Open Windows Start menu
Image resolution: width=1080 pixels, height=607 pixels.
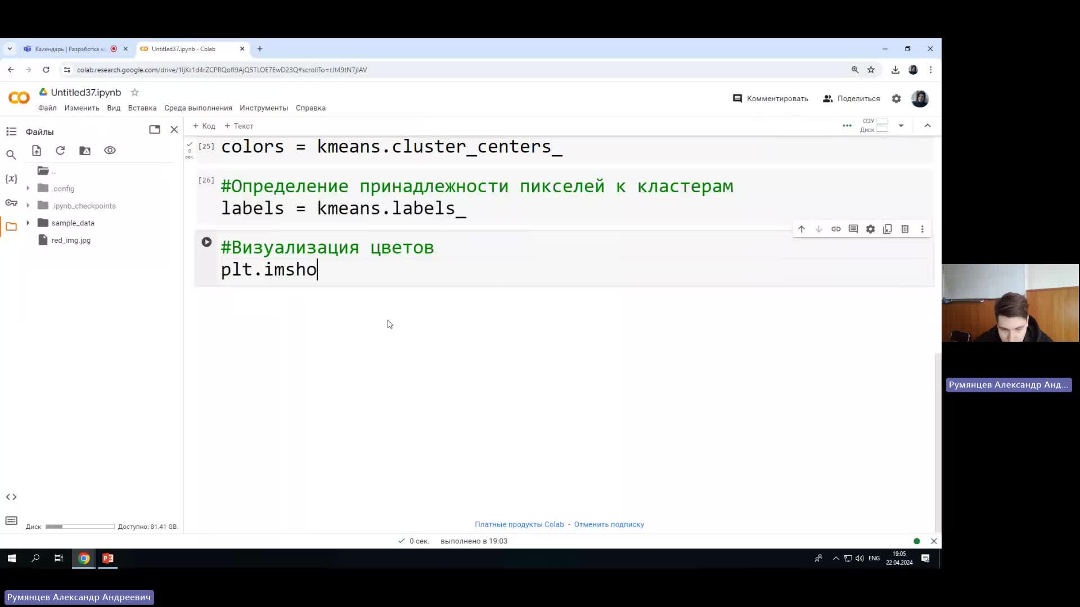click(x=12, y=558)
